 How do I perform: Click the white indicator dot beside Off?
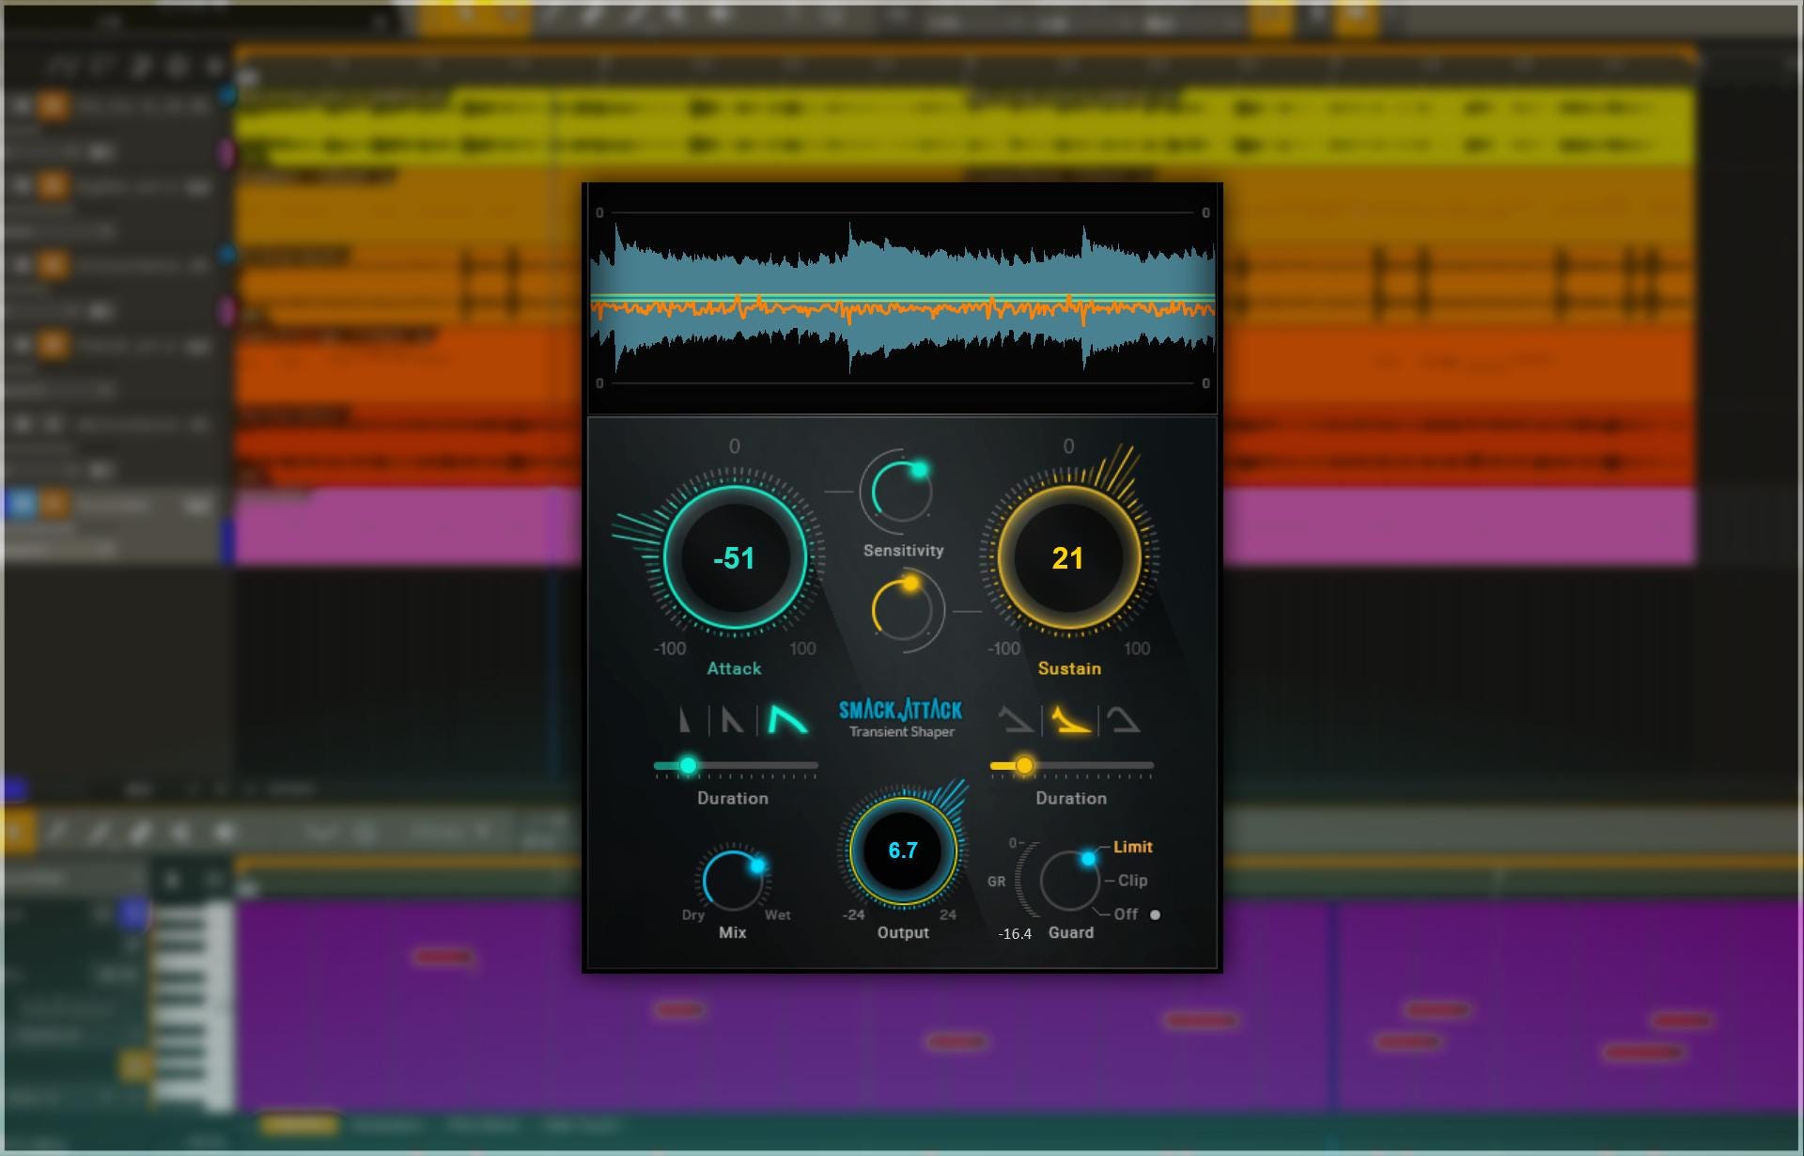1155,914
